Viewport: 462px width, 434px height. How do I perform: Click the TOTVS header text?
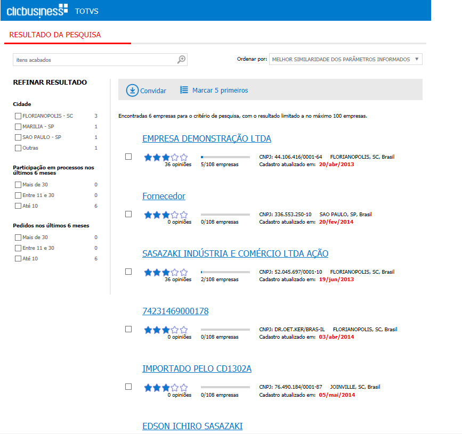87,11
